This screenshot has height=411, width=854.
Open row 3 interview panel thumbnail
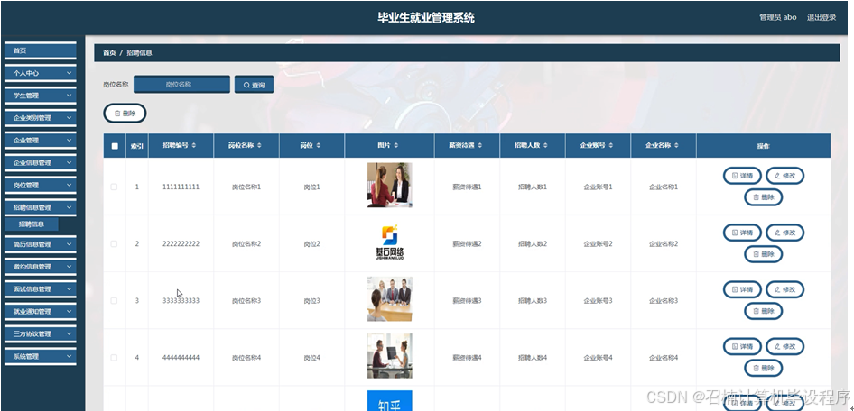[x=389, y=299]
